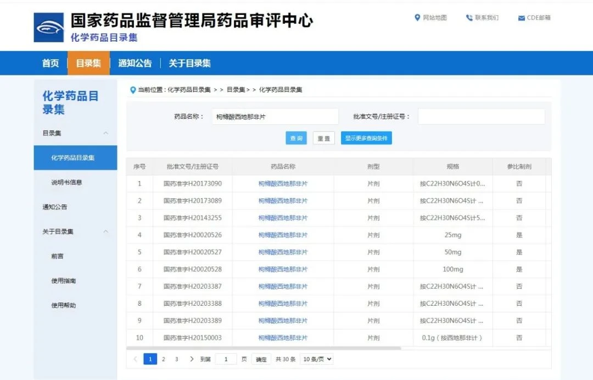593x380 pixels.
Task: Open drug link in row H20173090
Action: (283, 184)
